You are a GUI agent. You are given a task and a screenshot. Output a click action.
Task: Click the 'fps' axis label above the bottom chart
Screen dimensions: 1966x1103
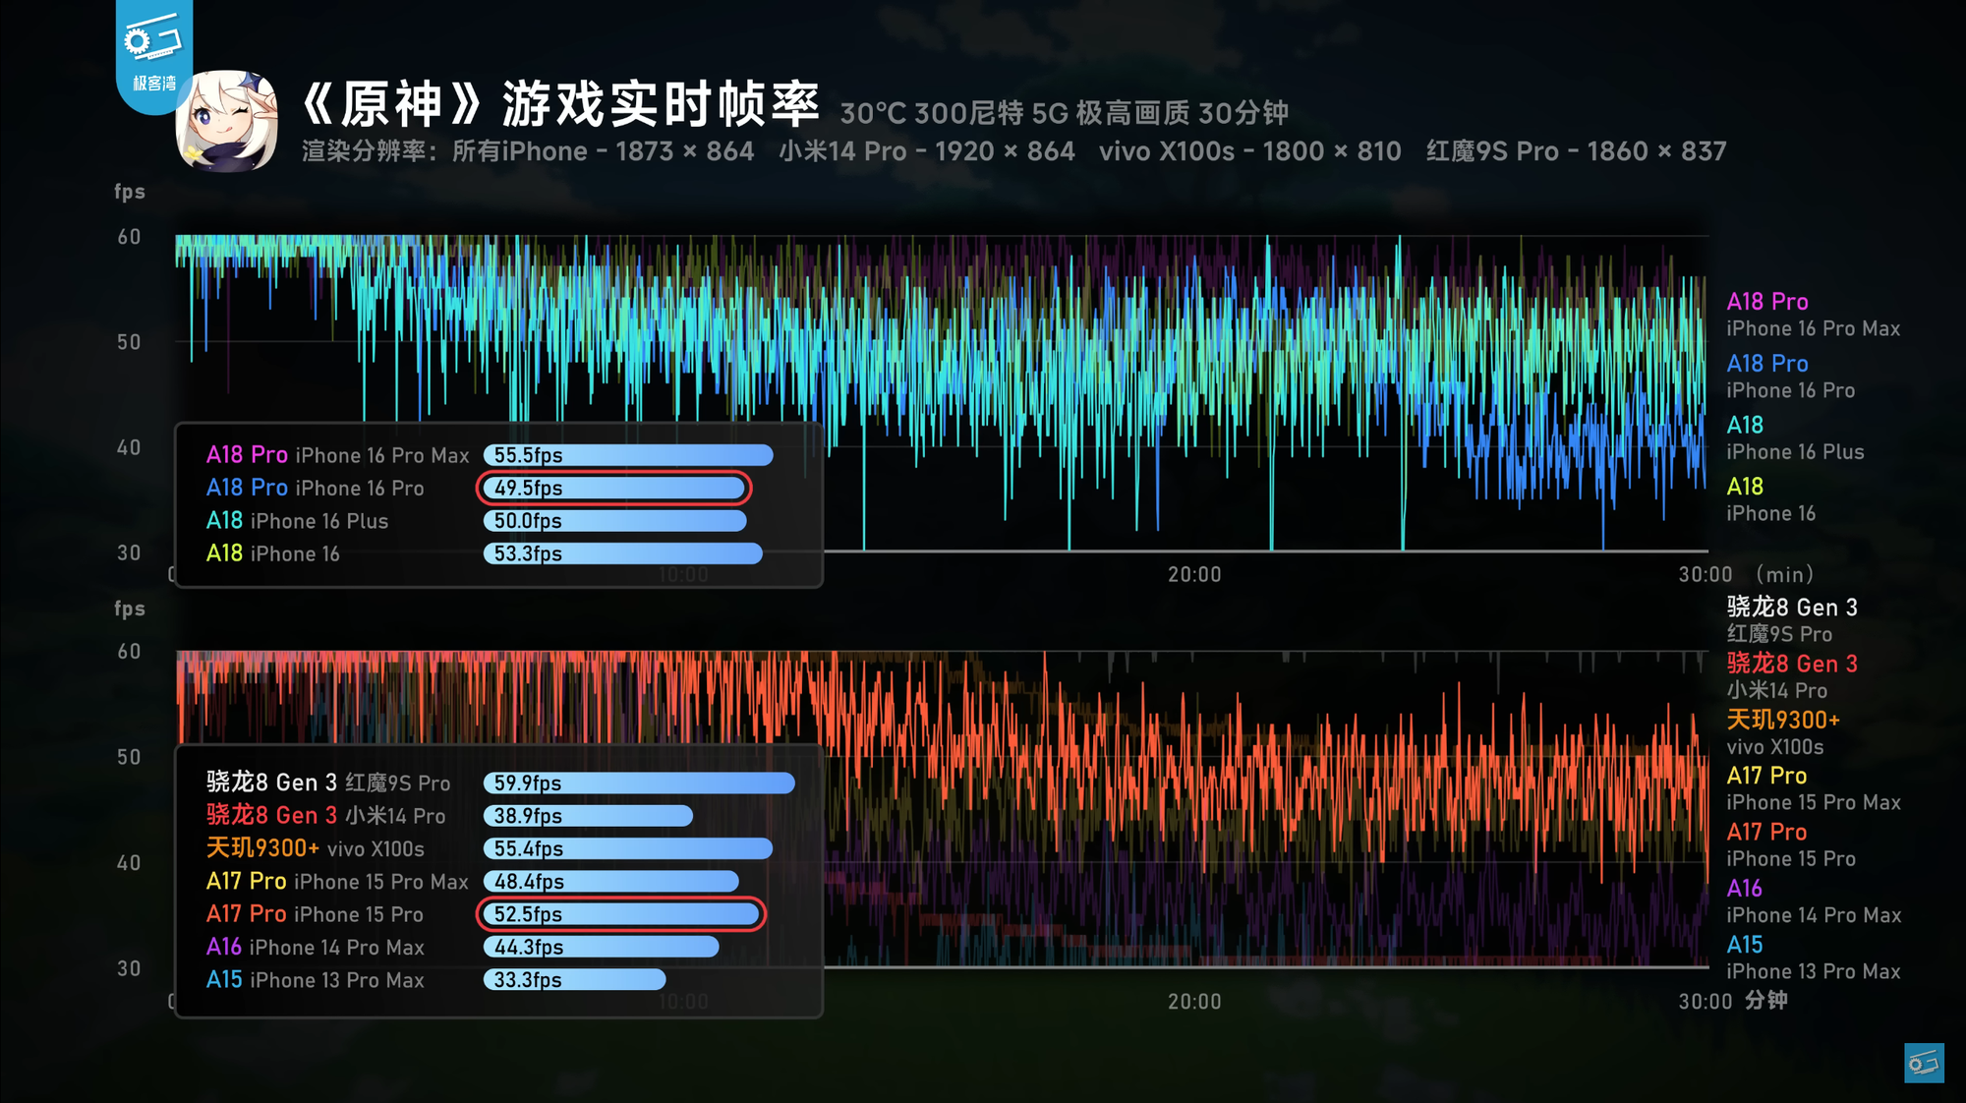coord(130,609)
